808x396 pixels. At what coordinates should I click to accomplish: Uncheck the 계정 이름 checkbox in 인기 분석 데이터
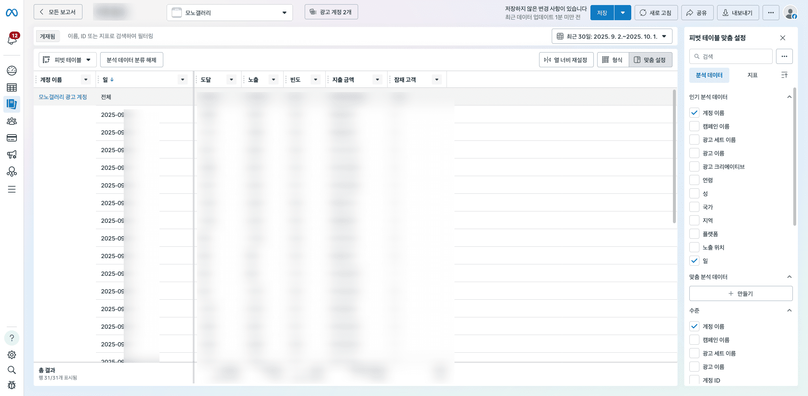[x=694, y=113]
